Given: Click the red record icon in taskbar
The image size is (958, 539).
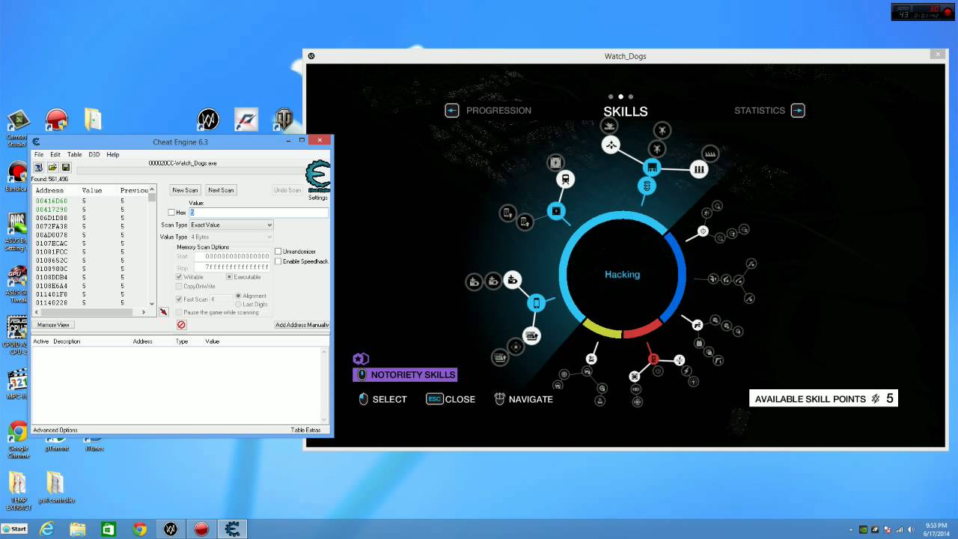Looking at the screenshot, I should (x=201, y=529).
